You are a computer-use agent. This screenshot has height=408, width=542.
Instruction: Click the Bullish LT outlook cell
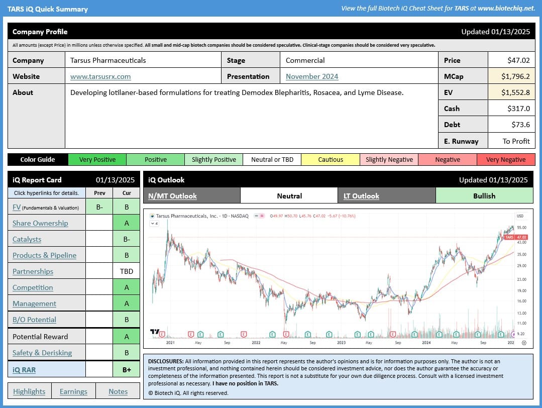click(x=484, y=195)
